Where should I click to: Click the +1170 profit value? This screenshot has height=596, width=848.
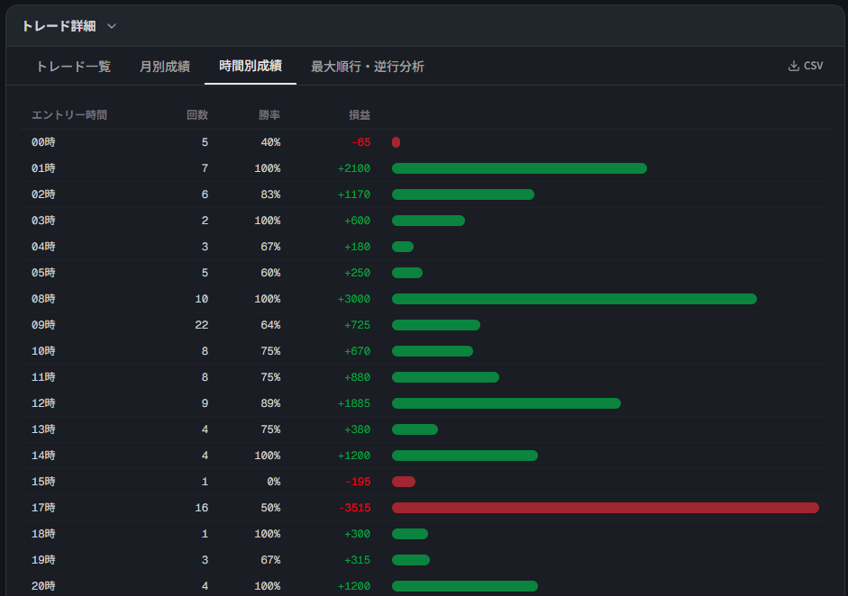point(353,194)
